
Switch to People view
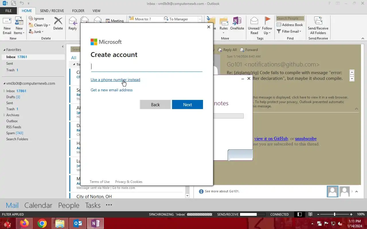(69, 205)
